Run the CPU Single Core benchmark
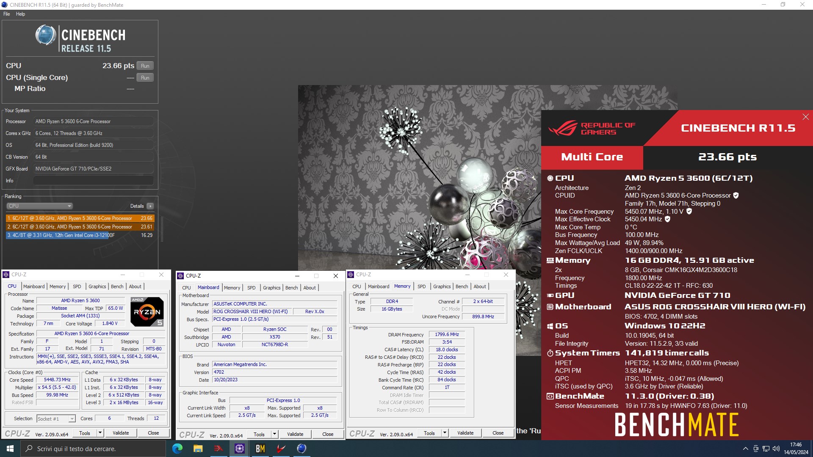813x457 pixels. pos(145,78)
